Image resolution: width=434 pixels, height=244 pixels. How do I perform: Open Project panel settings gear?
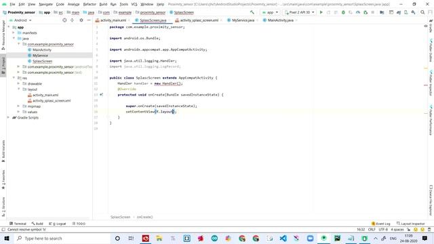[81, 20]
